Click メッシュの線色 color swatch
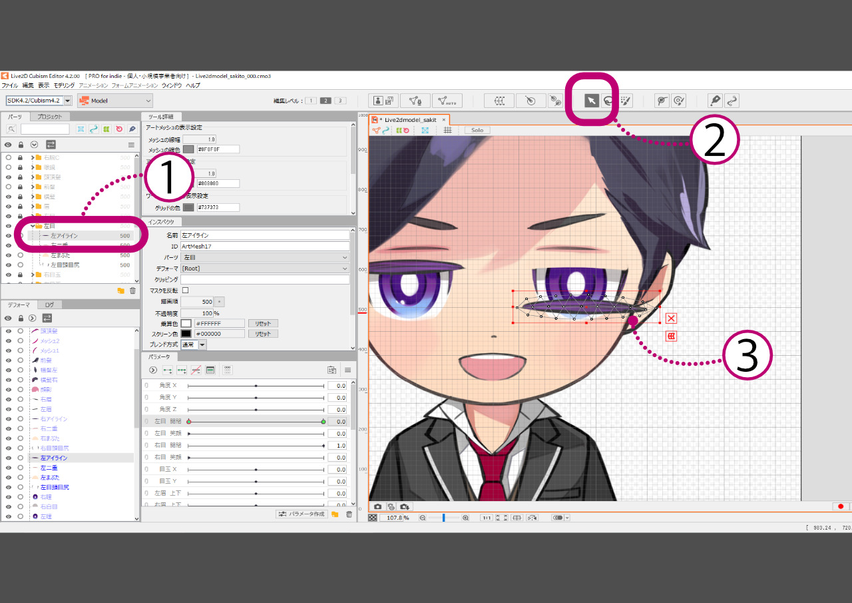The width and height of the screenshot is (852, 603). point(188,149)
